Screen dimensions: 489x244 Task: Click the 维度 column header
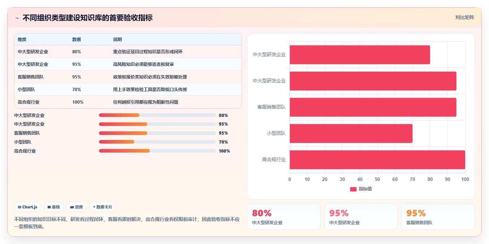pos(22,40)
